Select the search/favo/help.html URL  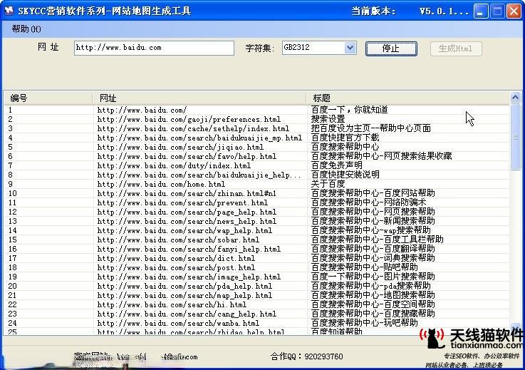tap(187, 157)
